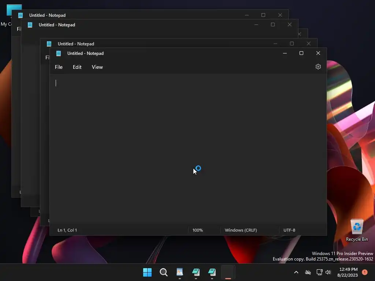
Task: Click the 'UTF-8' encoding indicator
Action: 289,230
